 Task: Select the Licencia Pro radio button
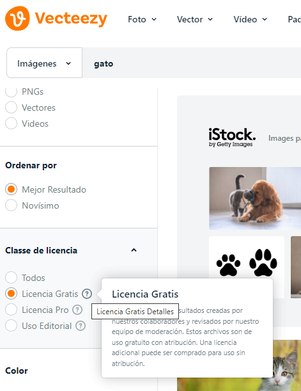pos(12,310)
